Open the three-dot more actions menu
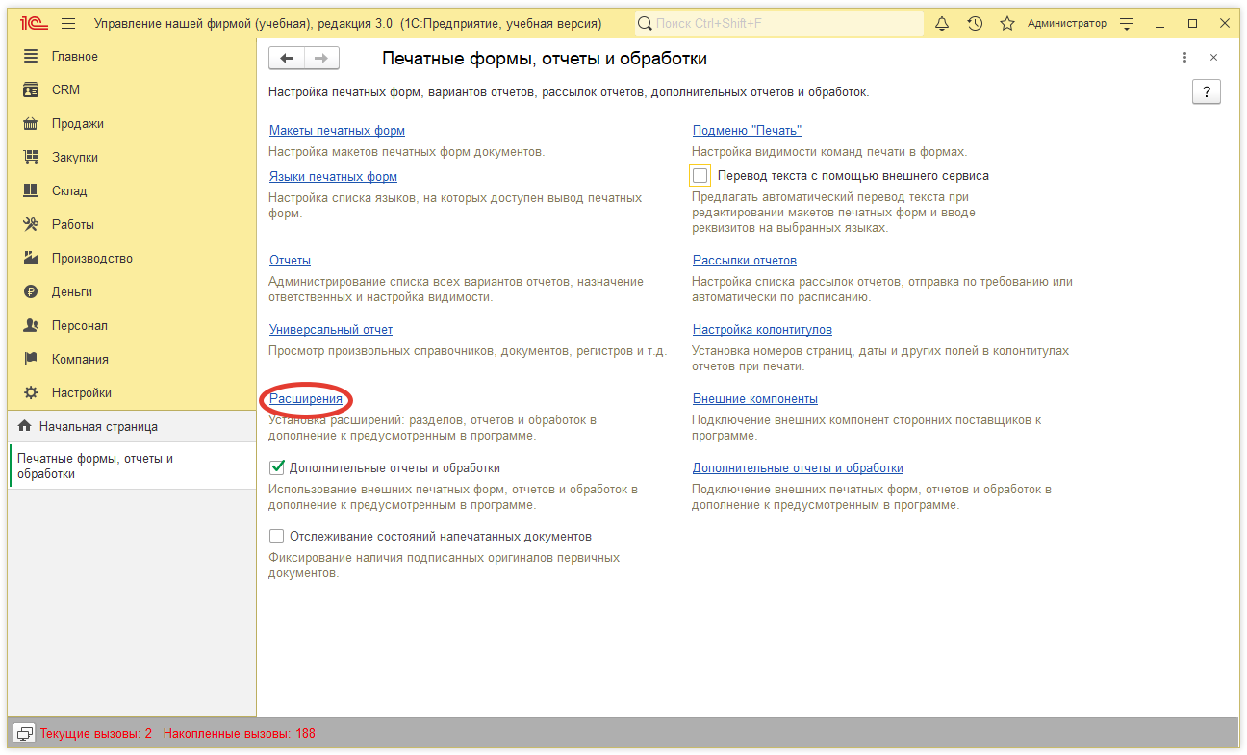This screenshot has width=1247, height=755. click(1184, 58)
